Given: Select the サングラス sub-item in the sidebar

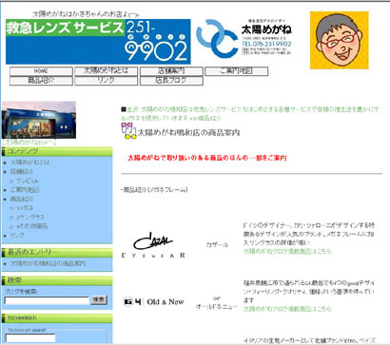Looking at the screenshot, I should click(x=30, y=218).
